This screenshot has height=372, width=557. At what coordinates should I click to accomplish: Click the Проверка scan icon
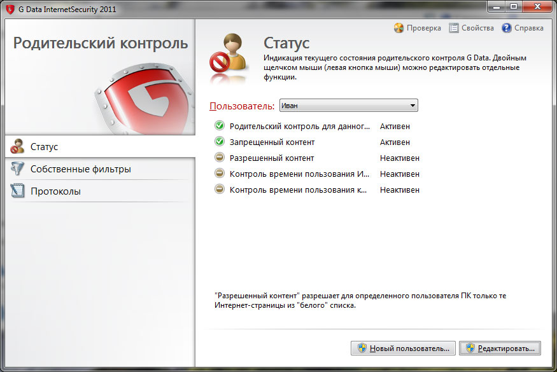(398, 28)
